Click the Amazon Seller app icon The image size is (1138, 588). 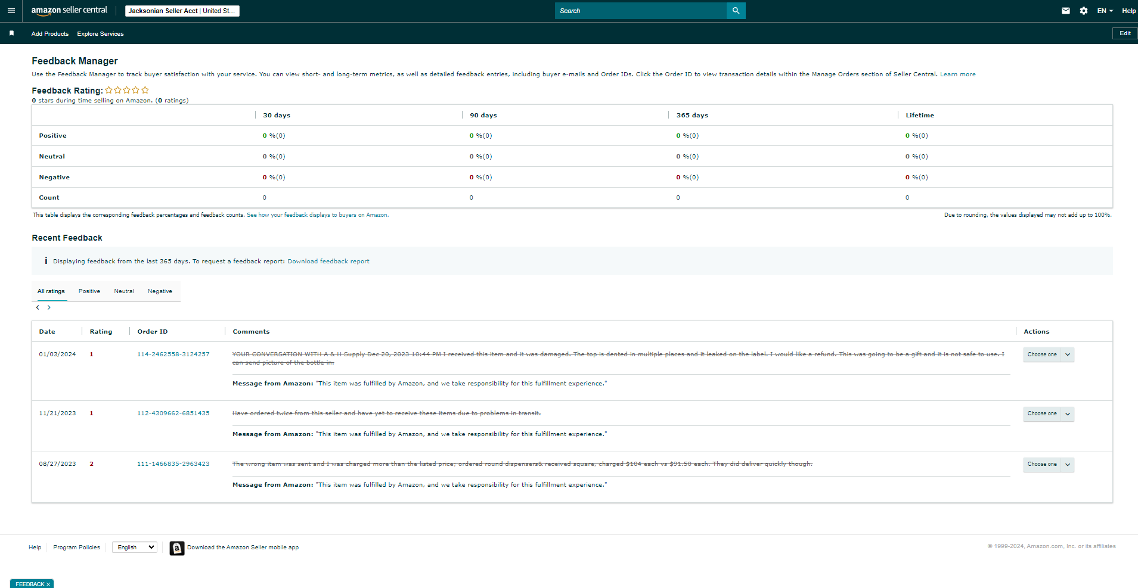[x=177, y=548]
